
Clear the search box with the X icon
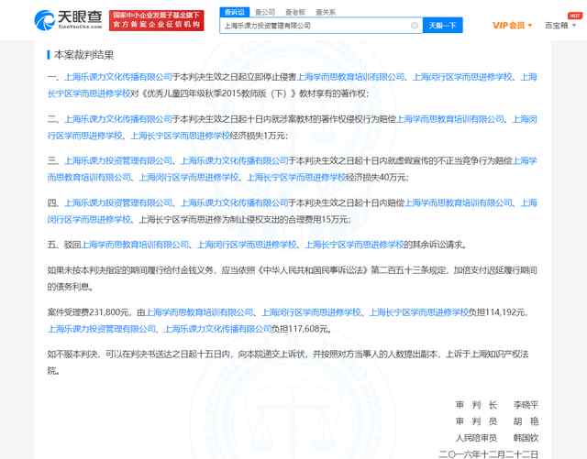[x=415, y=26]
